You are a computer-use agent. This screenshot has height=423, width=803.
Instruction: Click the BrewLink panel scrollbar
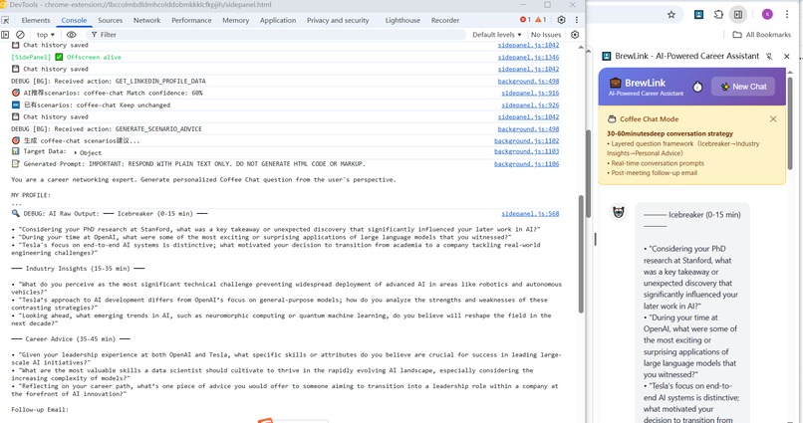790,122
